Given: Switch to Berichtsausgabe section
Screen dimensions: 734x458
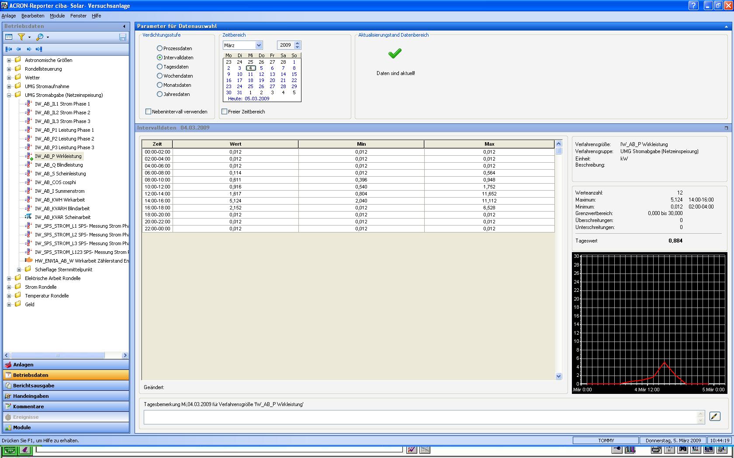Looking at the screenshot, I should point(34,386).
